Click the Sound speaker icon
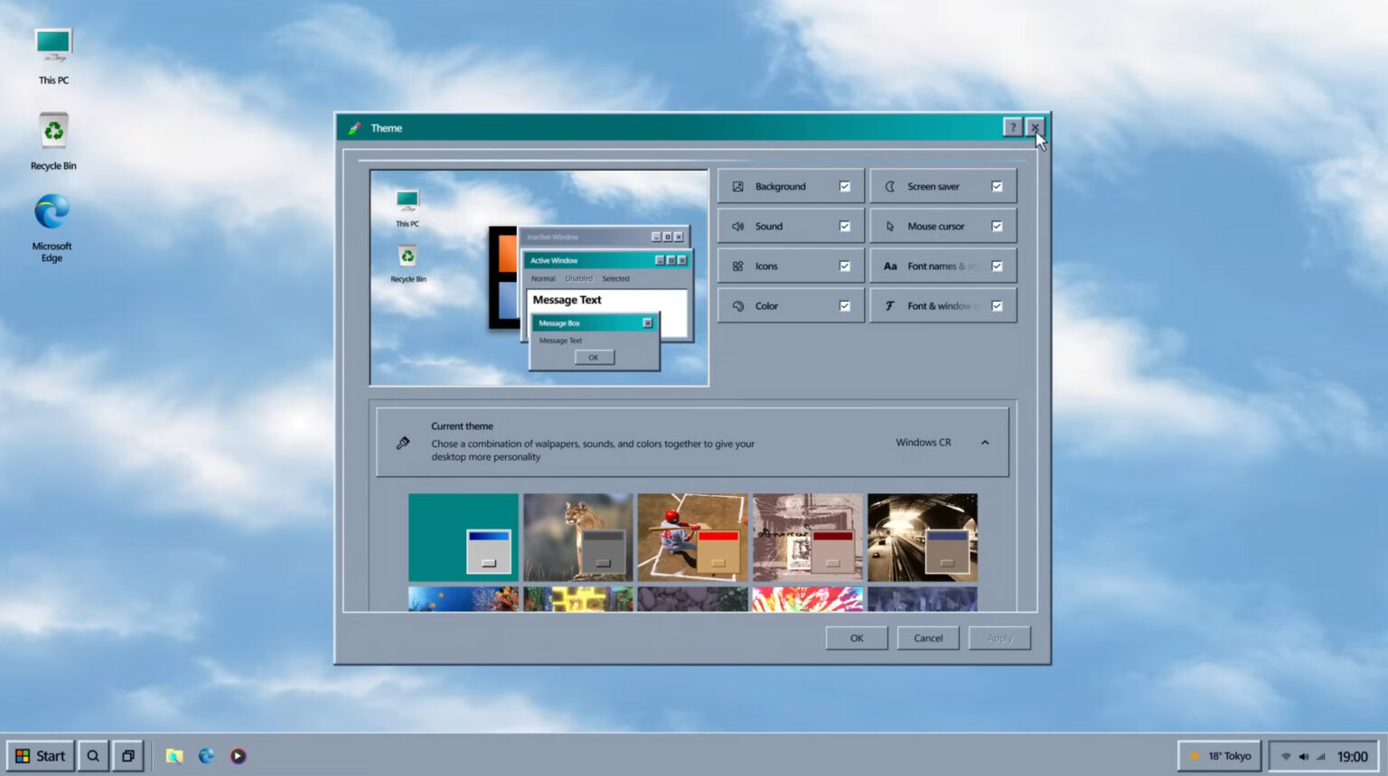1388x776 pixels. [738, 225]
